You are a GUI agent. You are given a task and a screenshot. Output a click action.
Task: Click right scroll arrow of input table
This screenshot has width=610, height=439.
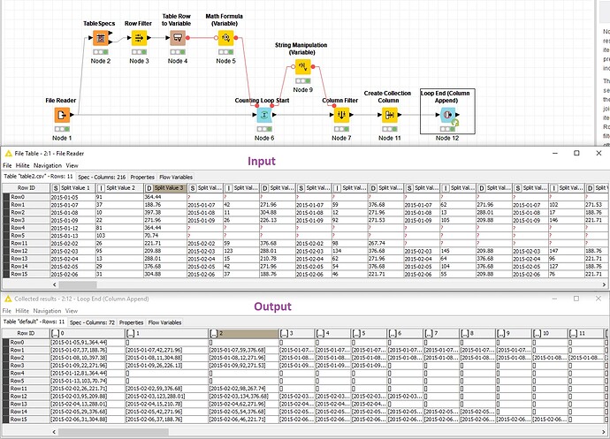click(x=604, y=284)
